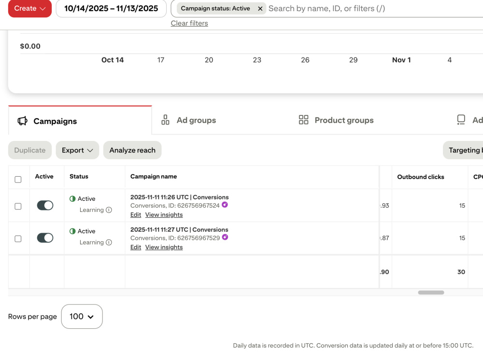483x362 pixels.
Task: Click the Duplicate button
Action: tap(30, 150)
